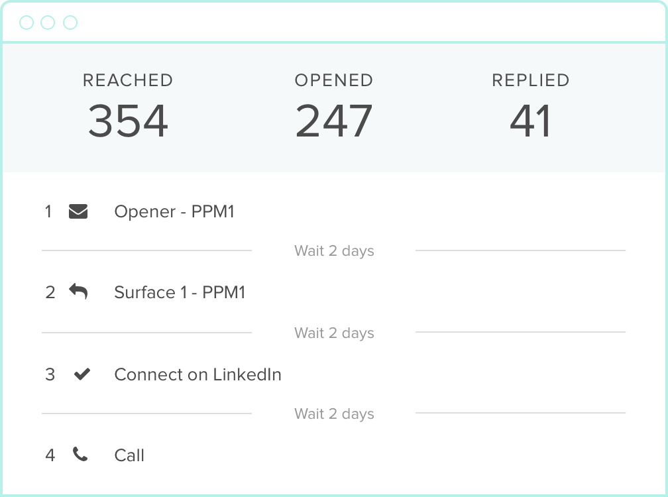This screenshot has height=497, width=668.
Task: Click the first window circle button
Action: [27, 23]
